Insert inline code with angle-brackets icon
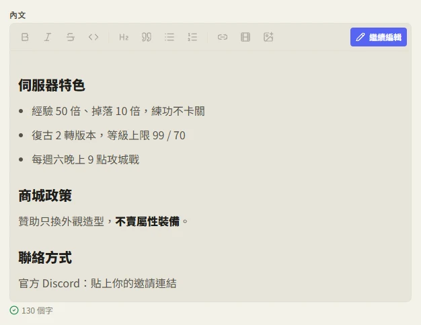This screenshot has width=421, height=325. pos(93,37)
